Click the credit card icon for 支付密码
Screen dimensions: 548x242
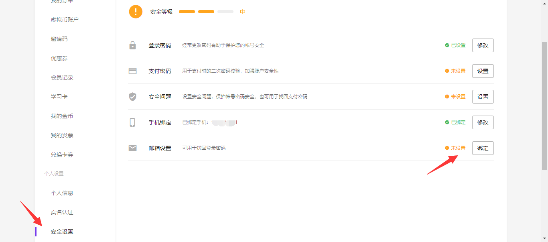[132, 71]
